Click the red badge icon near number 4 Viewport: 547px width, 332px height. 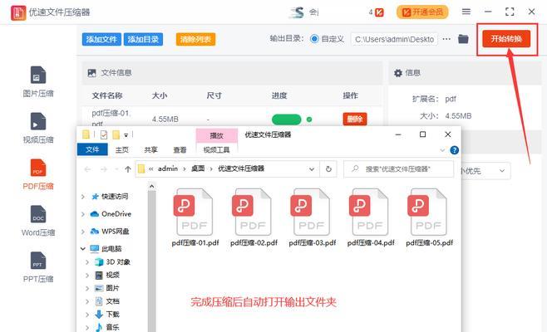click(379, 12)
